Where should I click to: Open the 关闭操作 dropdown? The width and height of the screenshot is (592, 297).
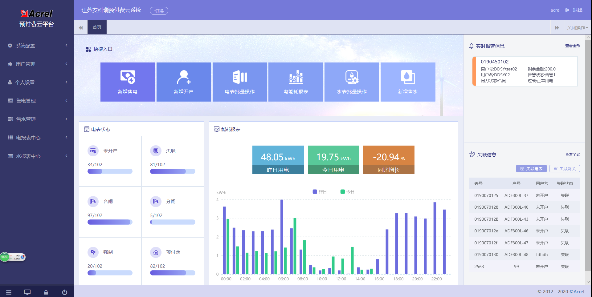tap(577, 28)
